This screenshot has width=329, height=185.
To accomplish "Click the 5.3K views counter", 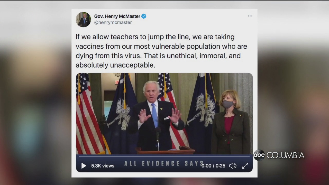I will 103,166.
